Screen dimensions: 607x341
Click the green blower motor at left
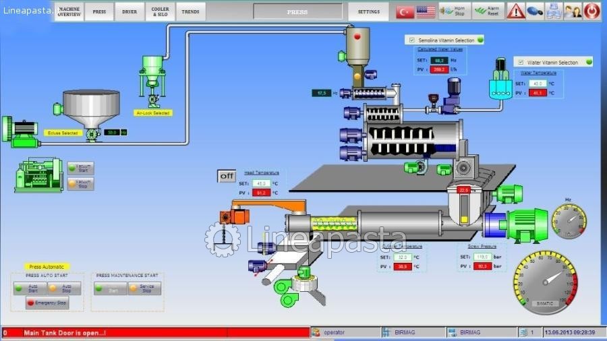click(x=20, y=131)
